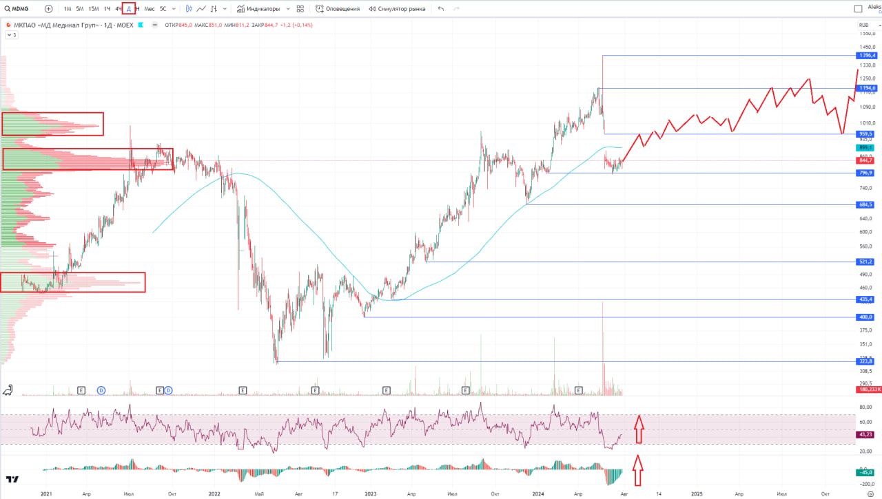Screen dimensions: 882x499
Task: Open the earnings E marker near early 2022
Action: click(x=243, y=390)
